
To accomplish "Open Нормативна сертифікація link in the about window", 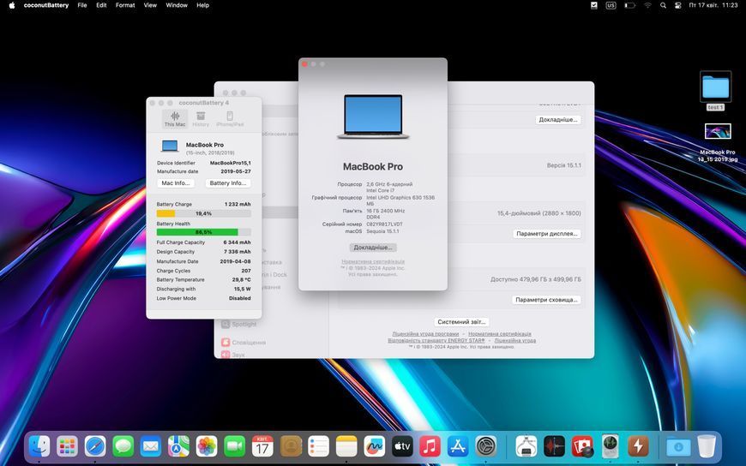I will pyautogui.click(x=373, y=261).
